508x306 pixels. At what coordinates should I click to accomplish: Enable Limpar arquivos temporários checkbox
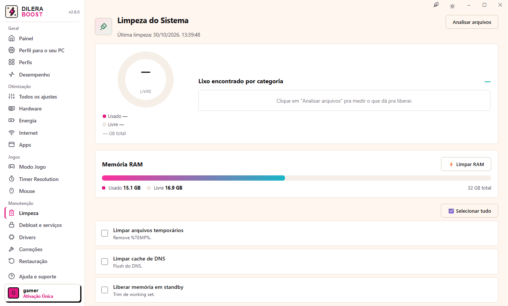pyautogui.click(x=105, y=233)
